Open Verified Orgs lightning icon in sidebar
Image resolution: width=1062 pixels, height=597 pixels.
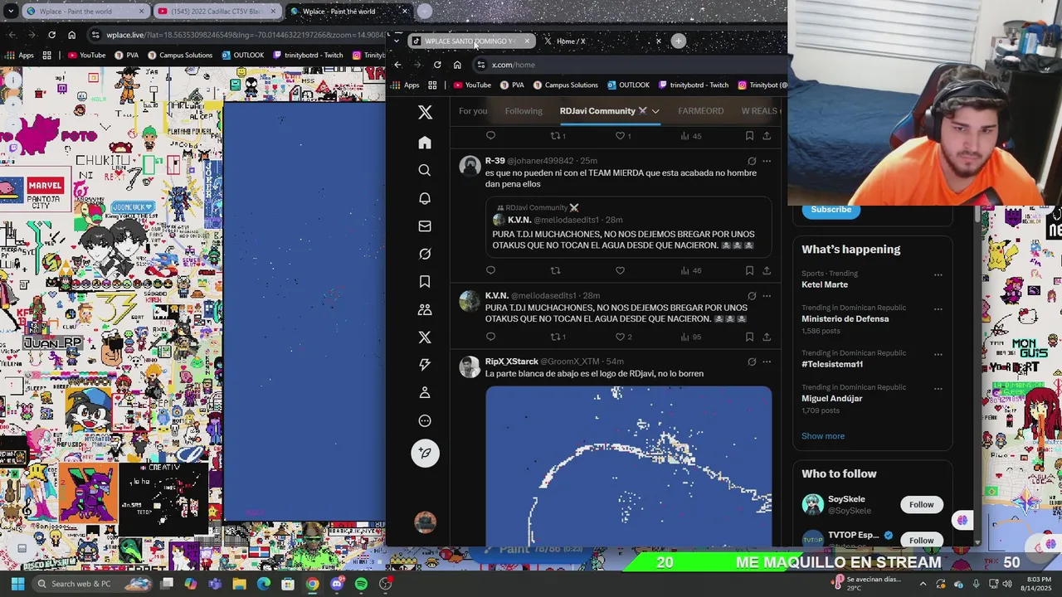click(x=425, y=365)
